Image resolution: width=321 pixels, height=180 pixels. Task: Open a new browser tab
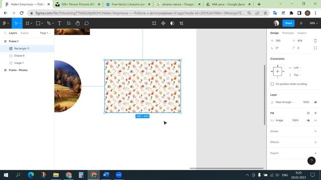click(x=259, y=4)
